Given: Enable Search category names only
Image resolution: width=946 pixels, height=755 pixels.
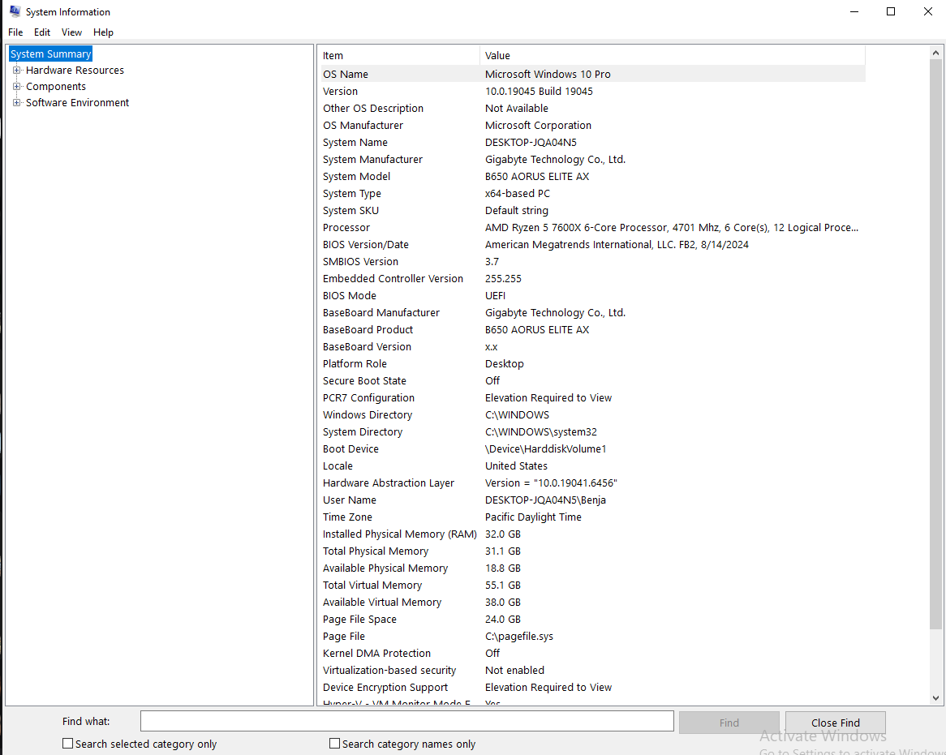Looking at the screenshot, I should coord(334,744).
